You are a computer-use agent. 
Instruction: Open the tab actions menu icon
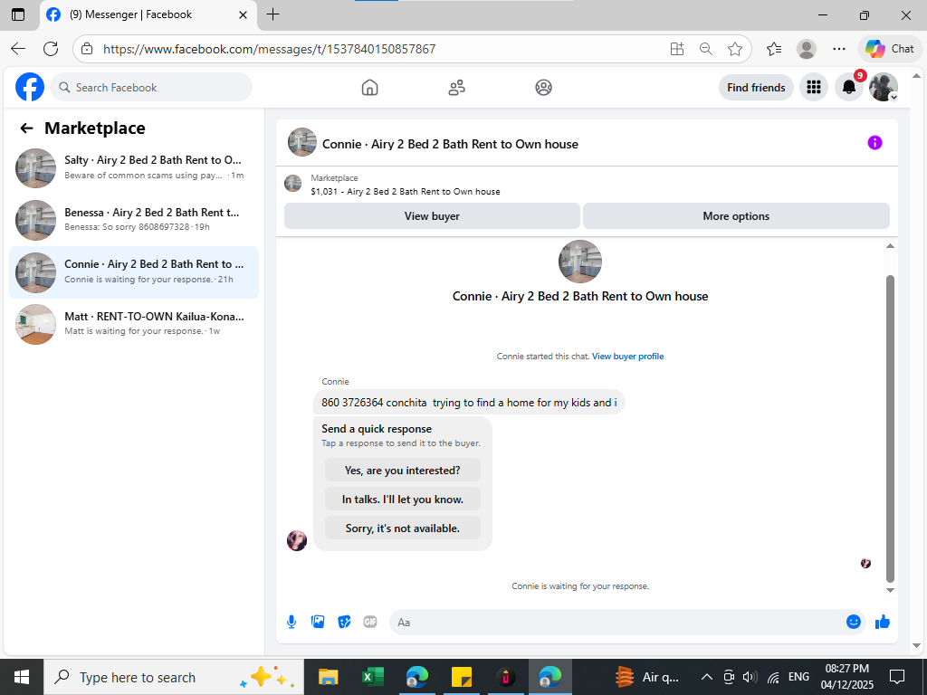pos(18,14)
